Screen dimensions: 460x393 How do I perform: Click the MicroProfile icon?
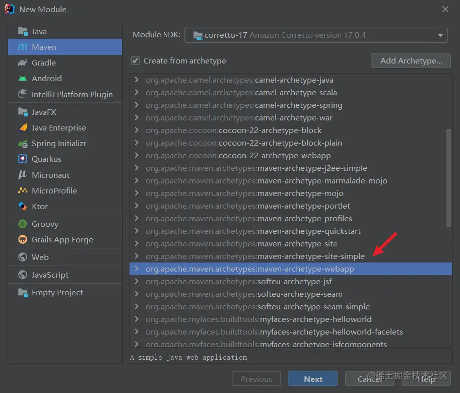(x=22, y=190)
